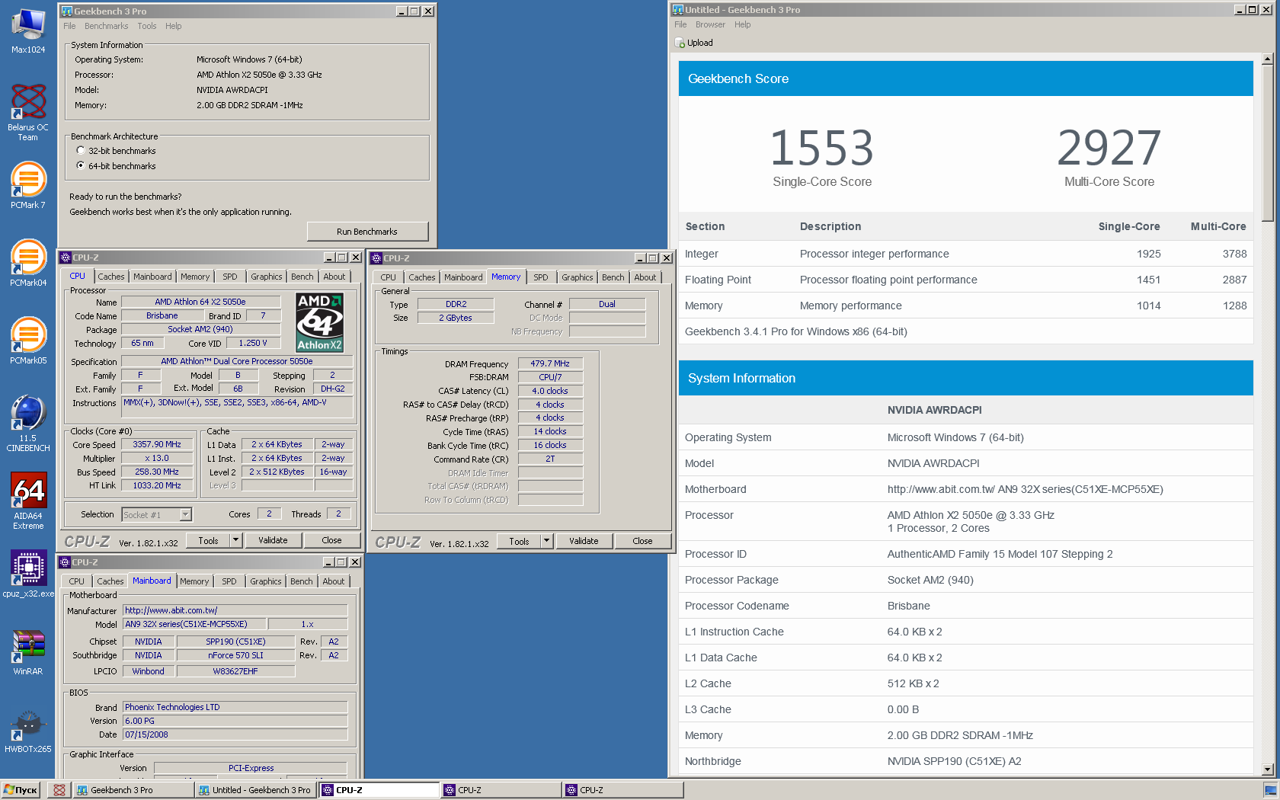Switch to Geekbench 3 Pro taskbar button
Screen dimensions: 1280x800
click(133, 790)
